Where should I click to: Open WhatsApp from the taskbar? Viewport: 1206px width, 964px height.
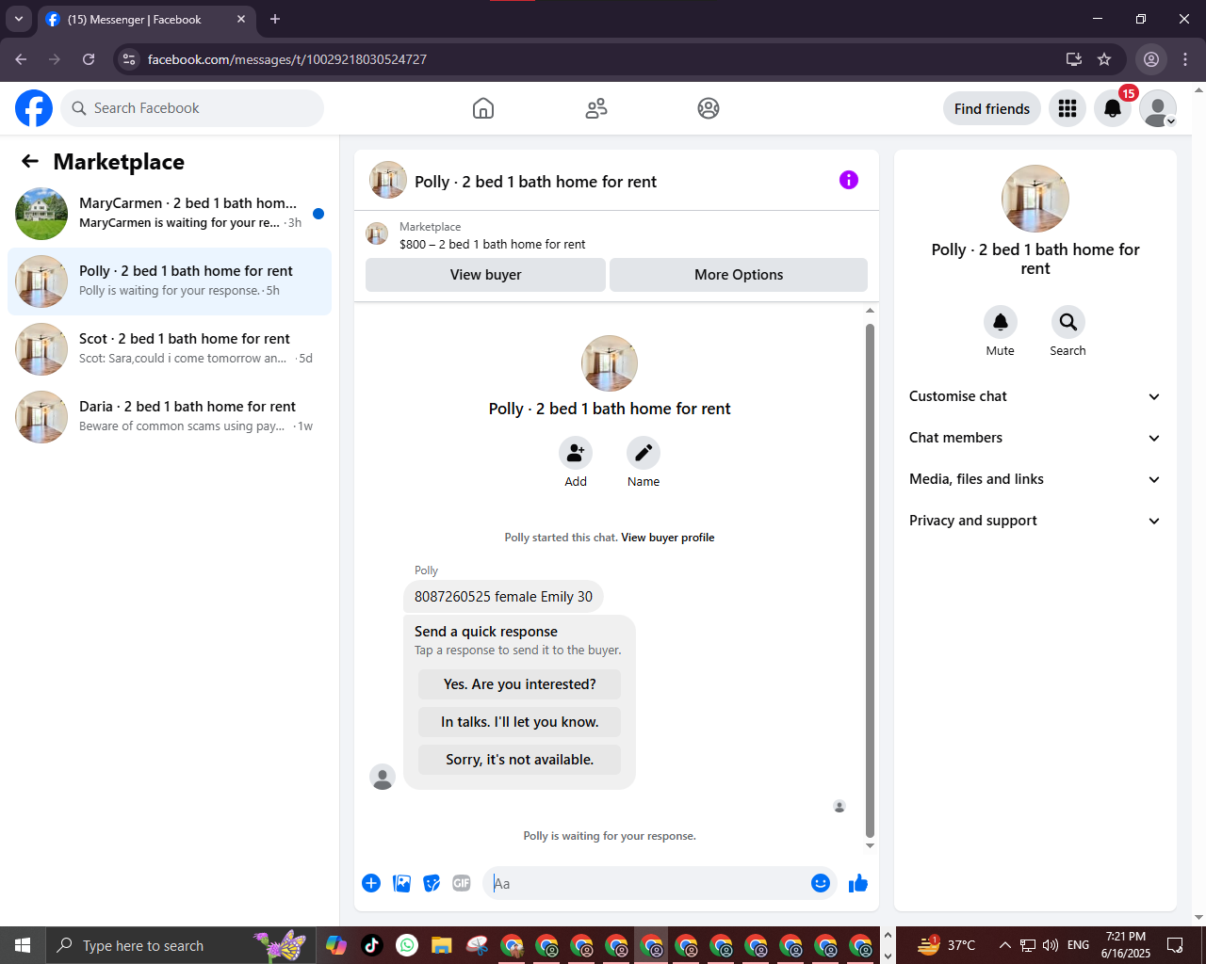407,945
